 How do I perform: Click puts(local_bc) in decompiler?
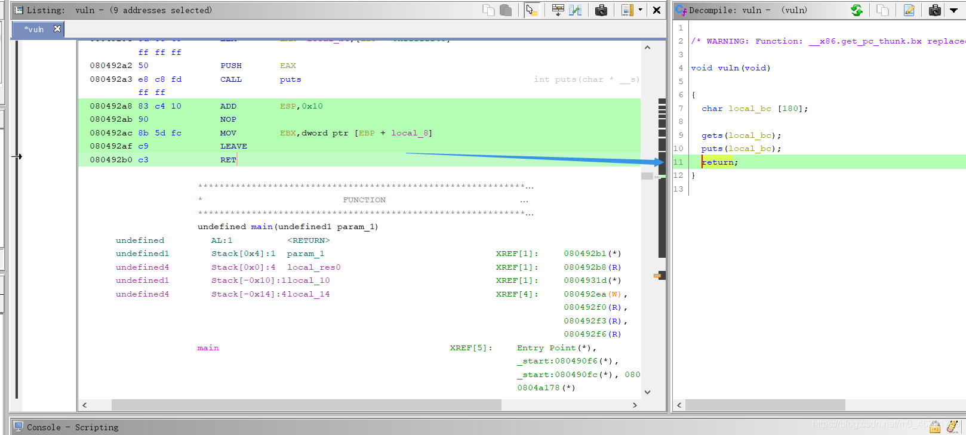coord(741,149)
